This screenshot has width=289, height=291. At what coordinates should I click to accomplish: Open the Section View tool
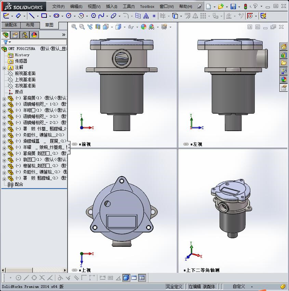point(98,27)
